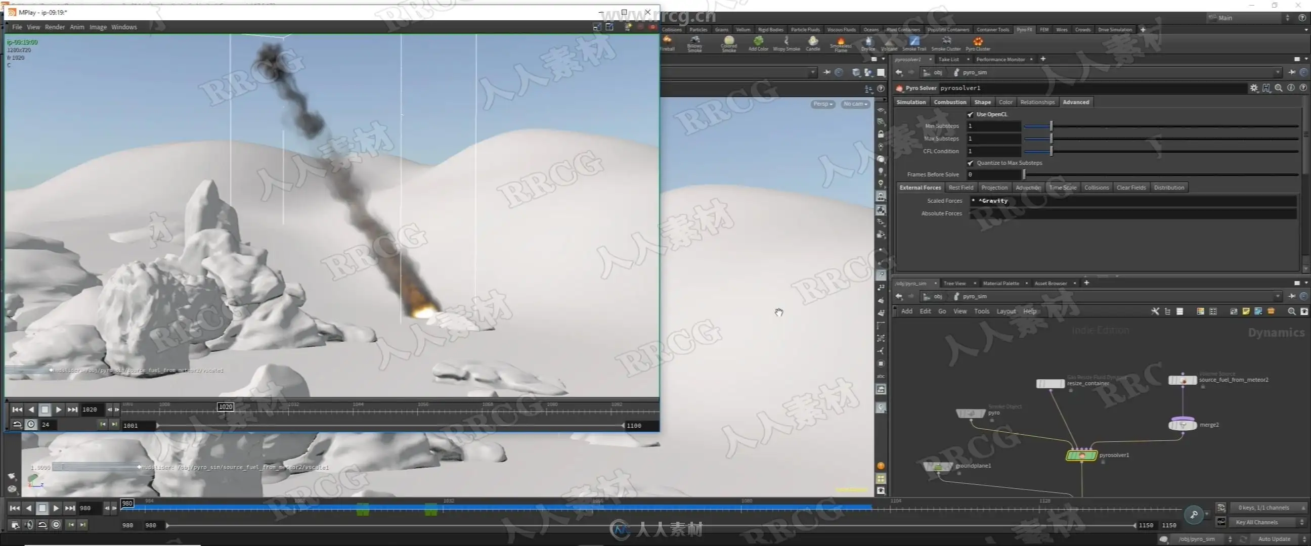The width and height of the screenshot is (1311, 546).
Task: Toggle the real-time playback clock button
Action: point(56,525)
